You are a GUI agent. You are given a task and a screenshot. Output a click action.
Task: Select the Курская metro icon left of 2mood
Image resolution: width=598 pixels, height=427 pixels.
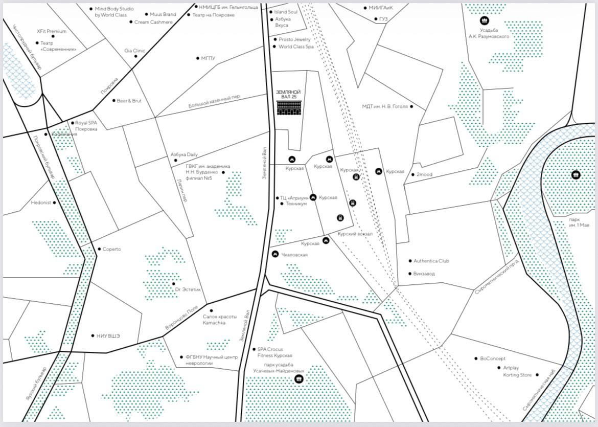tap(379, 171)
